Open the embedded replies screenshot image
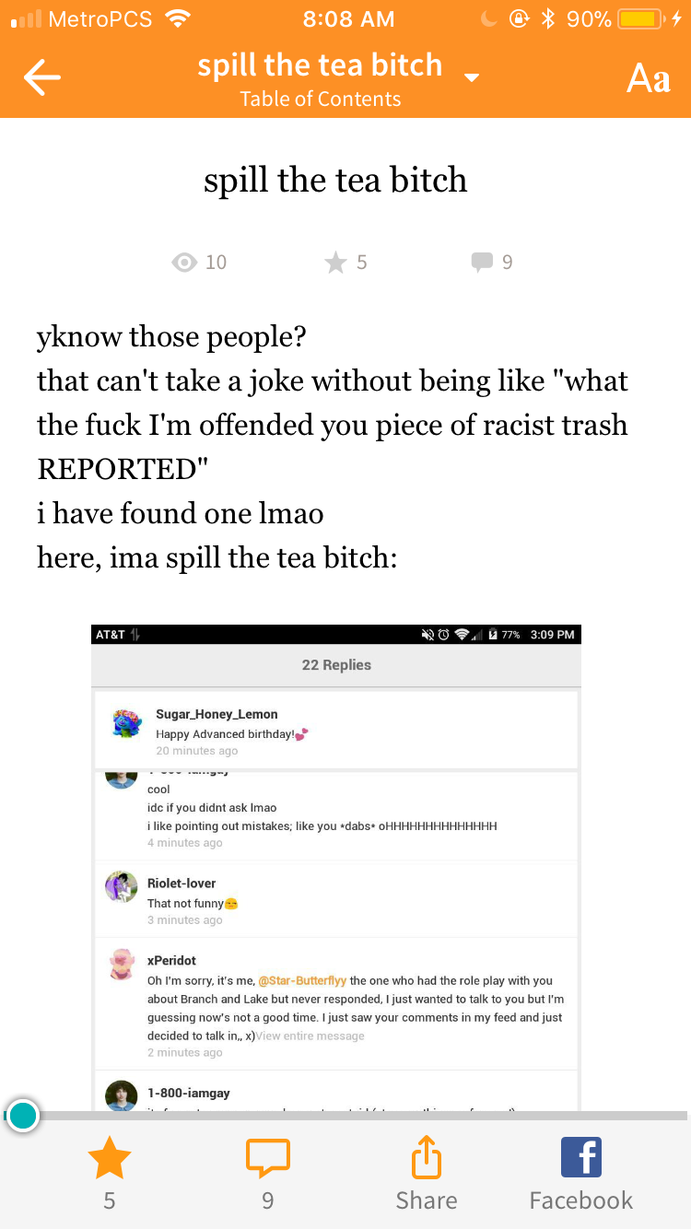The image size is (691, 1229). tap(336, 866)
